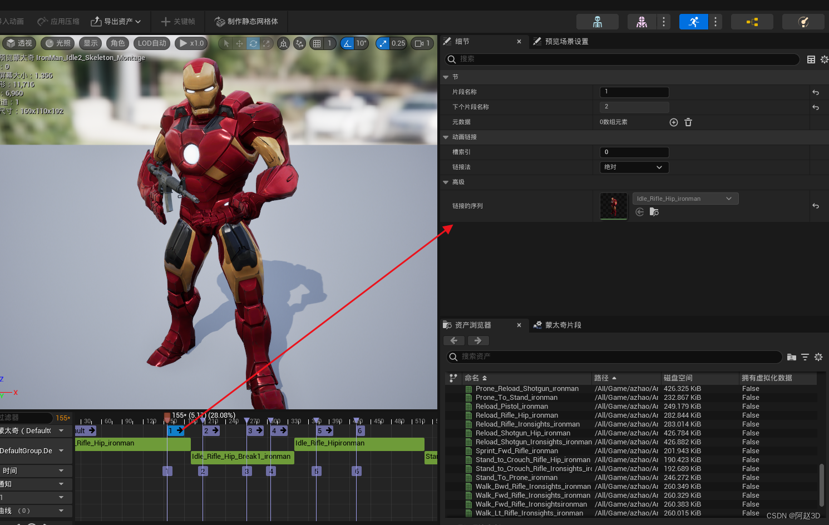Click the x1.0 playback speed button

tap(191, 43)
